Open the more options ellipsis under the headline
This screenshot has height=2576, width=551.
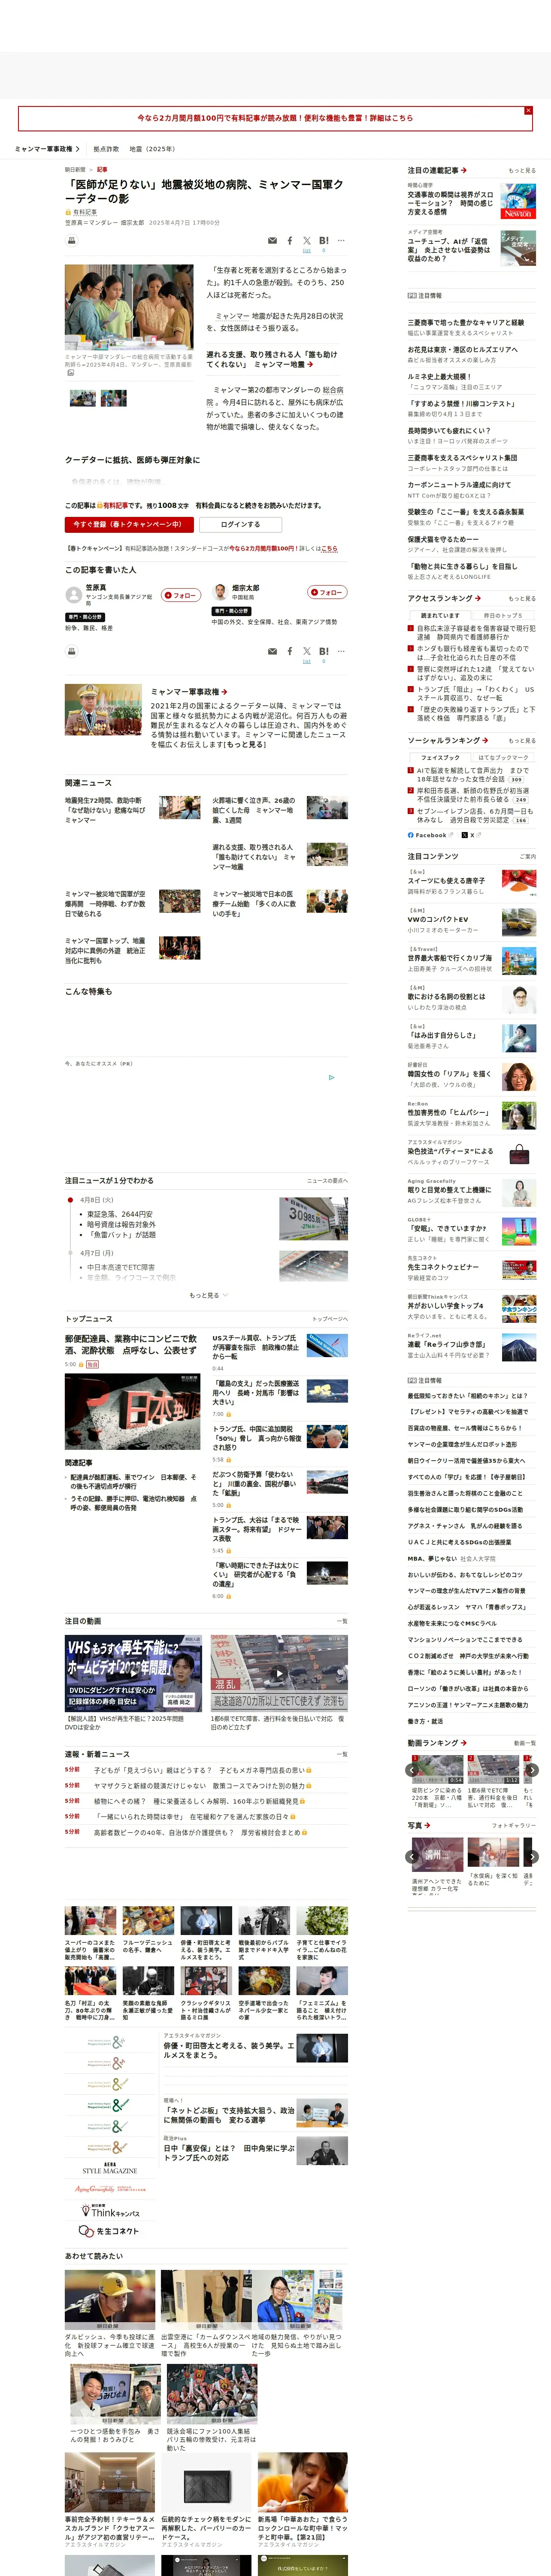tap(341, 241)
